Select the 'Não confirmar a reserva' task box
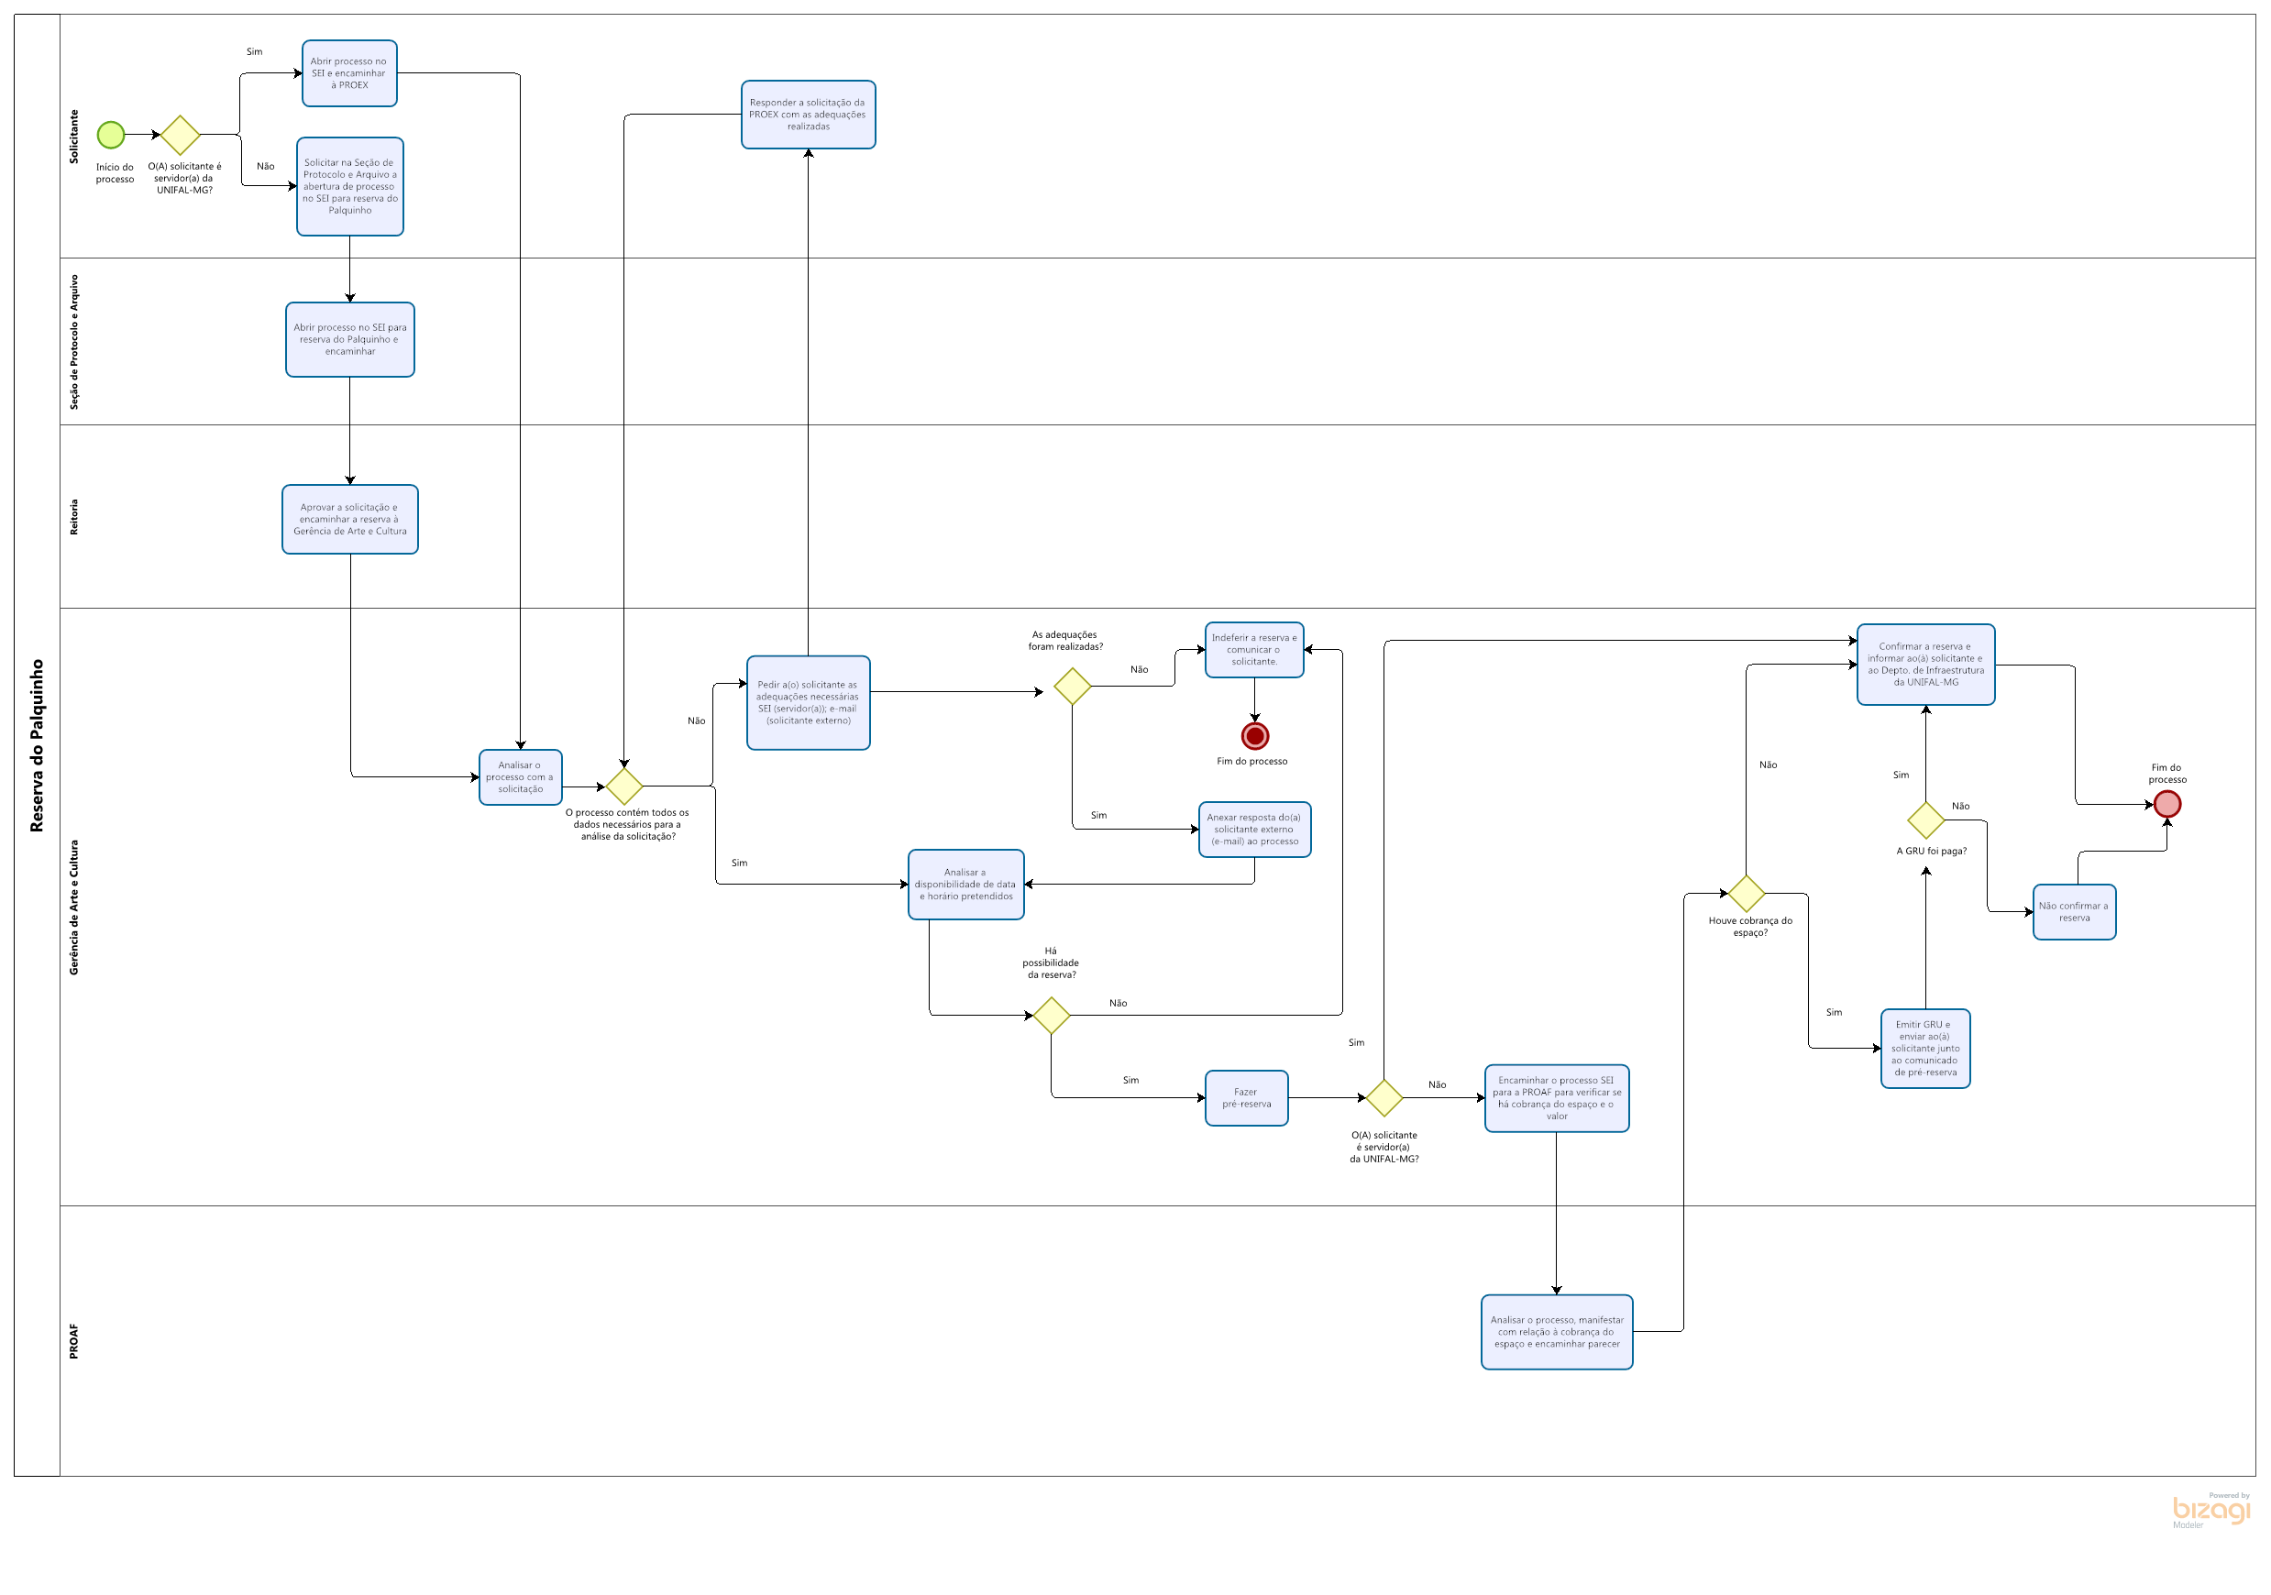The height and width of the screenshot is (1595, 2271). coord(2074,912)
